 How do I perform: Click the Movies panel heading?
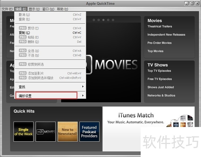154,21
